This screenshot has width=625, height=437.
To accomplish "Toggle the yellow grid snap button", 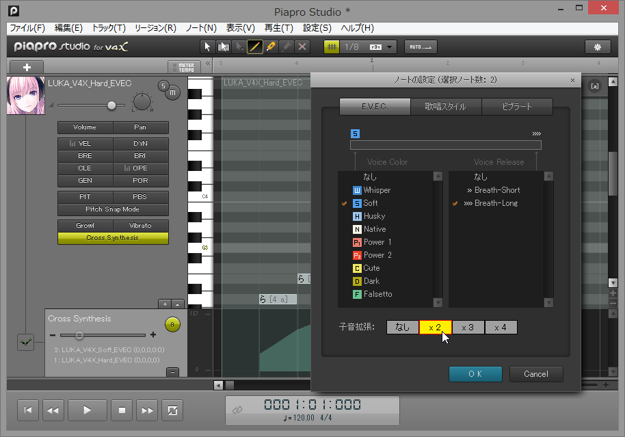I will [332, 47].
